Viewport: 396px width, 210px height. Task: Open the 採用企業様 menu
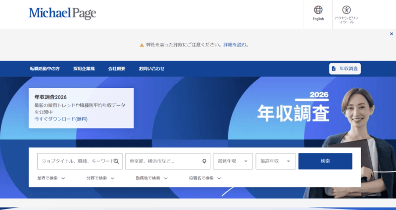(84, 69)
